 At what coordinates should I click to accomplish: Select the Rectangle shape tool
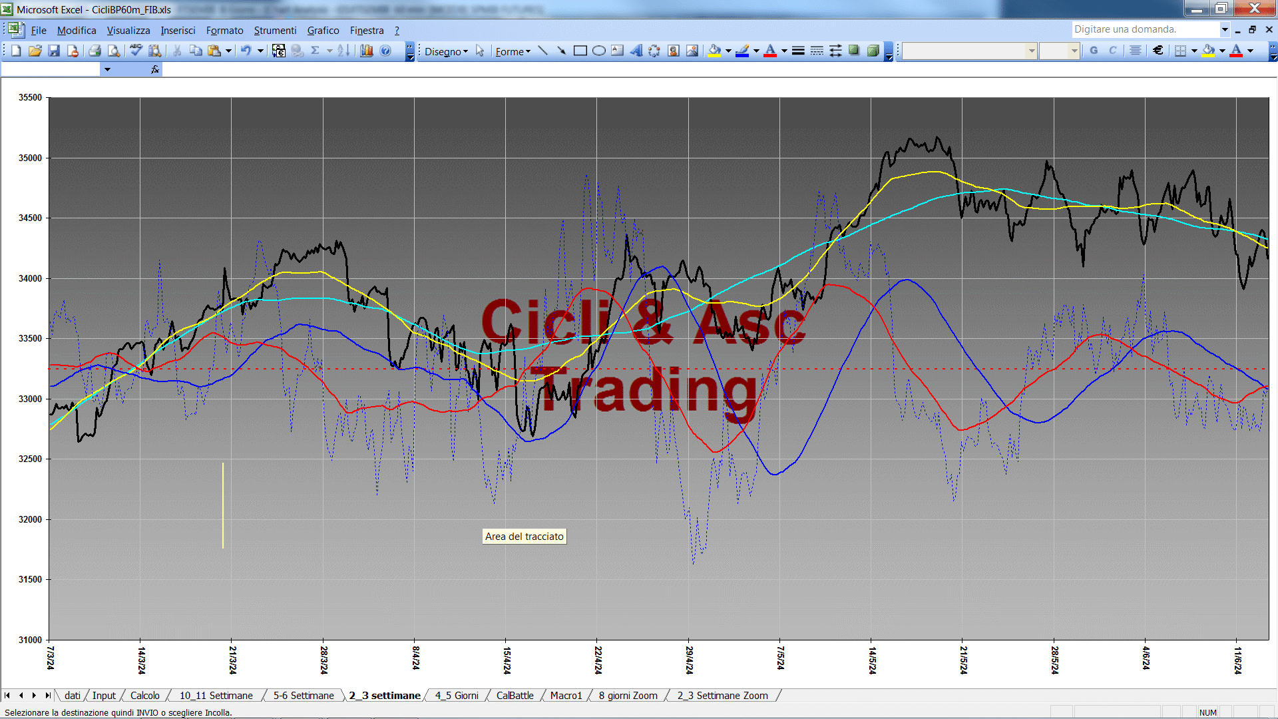coord(580,51)
